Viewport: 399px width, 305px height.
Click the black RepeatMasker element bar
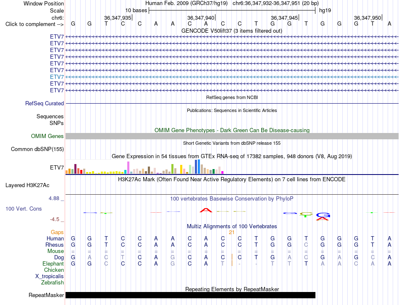click(190, 295)
